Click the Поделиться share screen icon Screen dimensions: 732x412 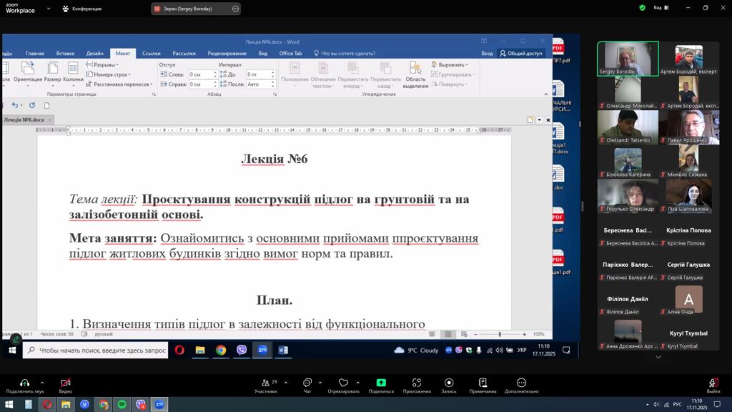381,383
